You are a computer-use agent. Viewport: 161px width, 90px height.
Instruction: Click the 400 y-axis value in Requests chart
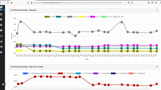tap(15, 18)
